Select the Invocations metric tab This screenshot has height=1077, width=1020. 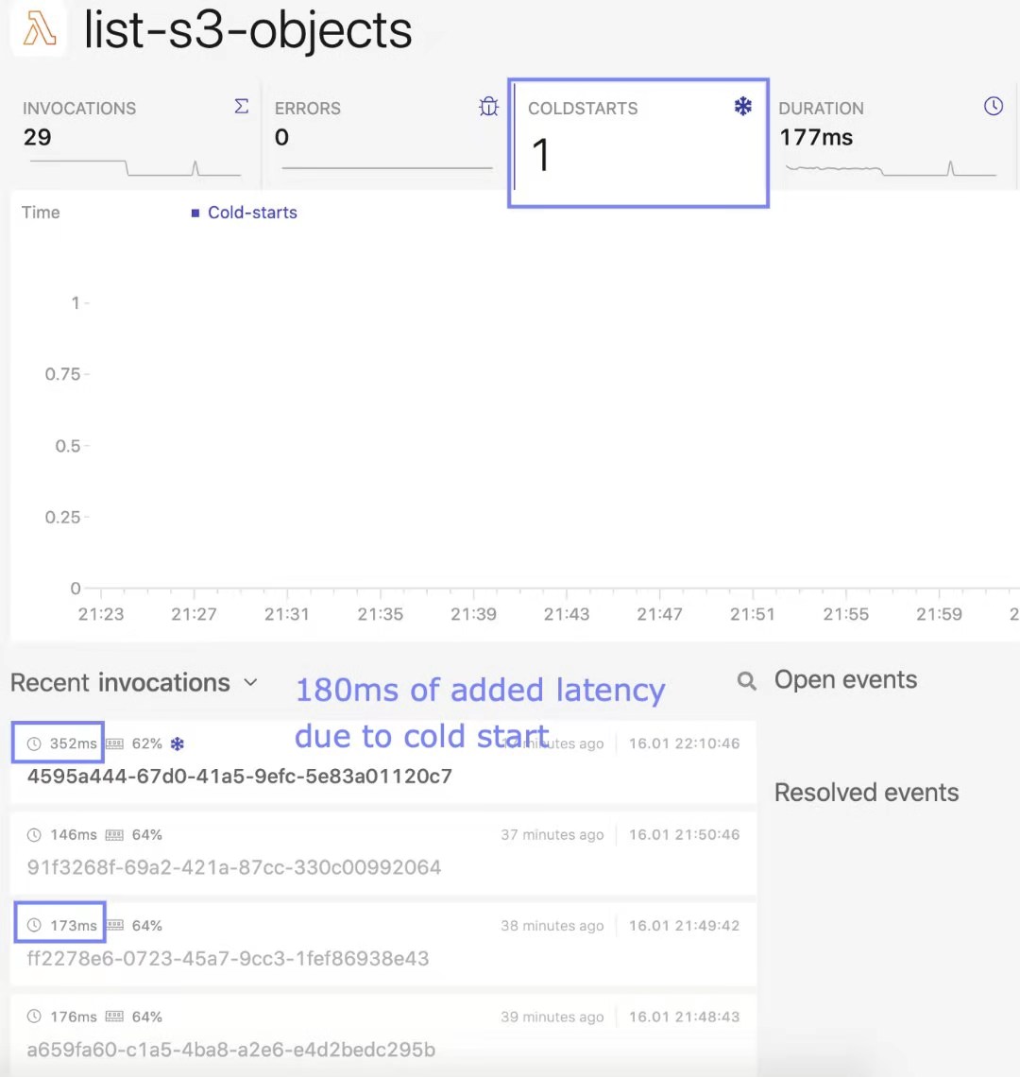pos(135,134)
